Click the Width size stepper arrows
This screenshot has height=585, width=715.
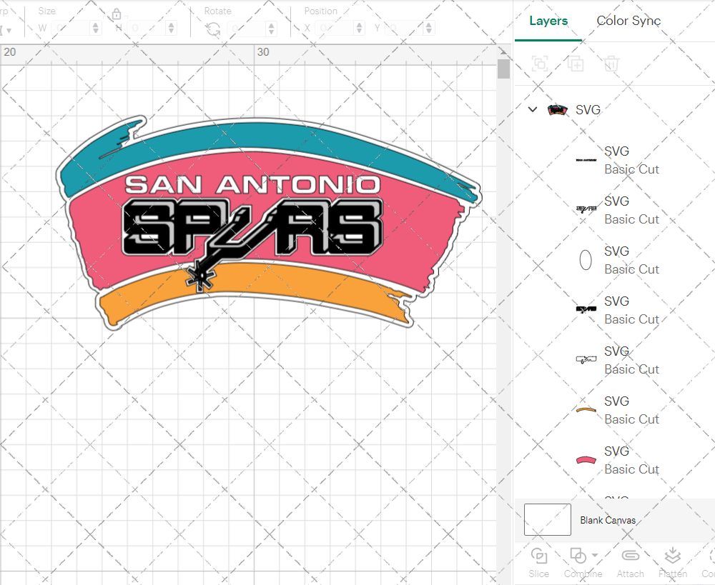click(x=96, y=29)
